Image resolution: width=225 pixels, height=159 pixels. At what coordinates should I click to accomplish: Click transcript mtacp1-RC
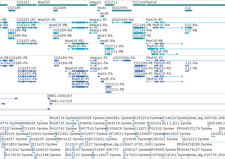(x=93, y=22)
